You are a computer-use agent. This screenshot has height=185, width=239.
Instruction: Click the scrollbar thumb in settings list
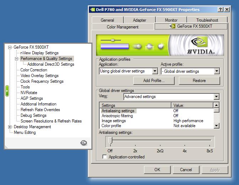click(217, 110)
